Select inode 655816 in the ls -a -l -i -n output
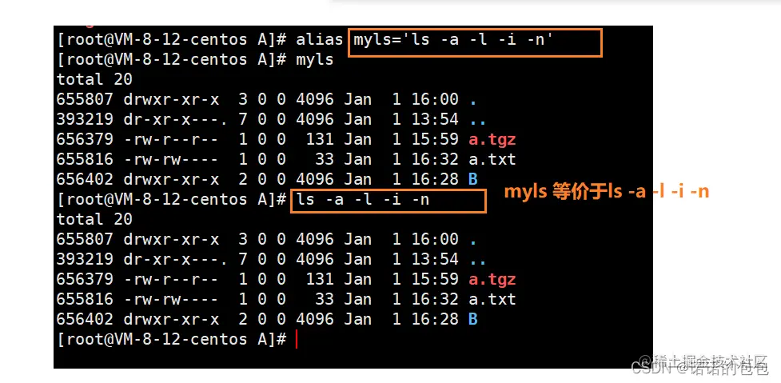Viewport: 781px width, 383px height. click(85, 299)
